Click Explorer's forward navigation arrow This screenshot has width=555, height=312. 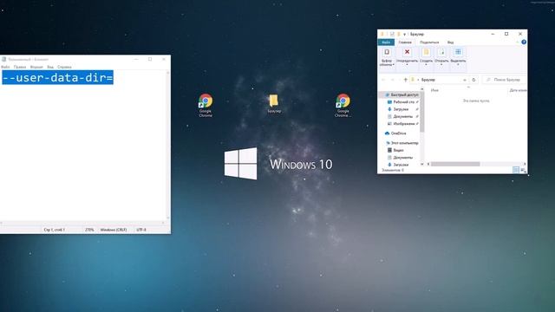point(392,80)
